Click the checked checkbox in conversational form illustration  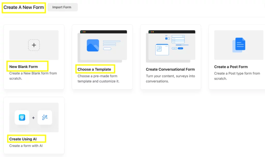click(x=166, y=39)
